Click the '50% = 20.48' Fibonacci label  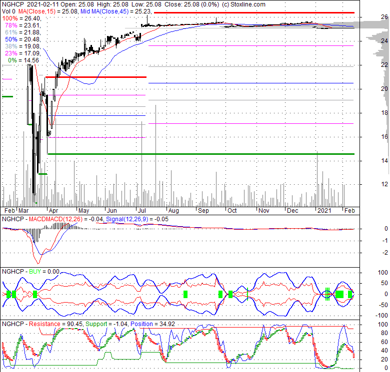click(22, 39)
